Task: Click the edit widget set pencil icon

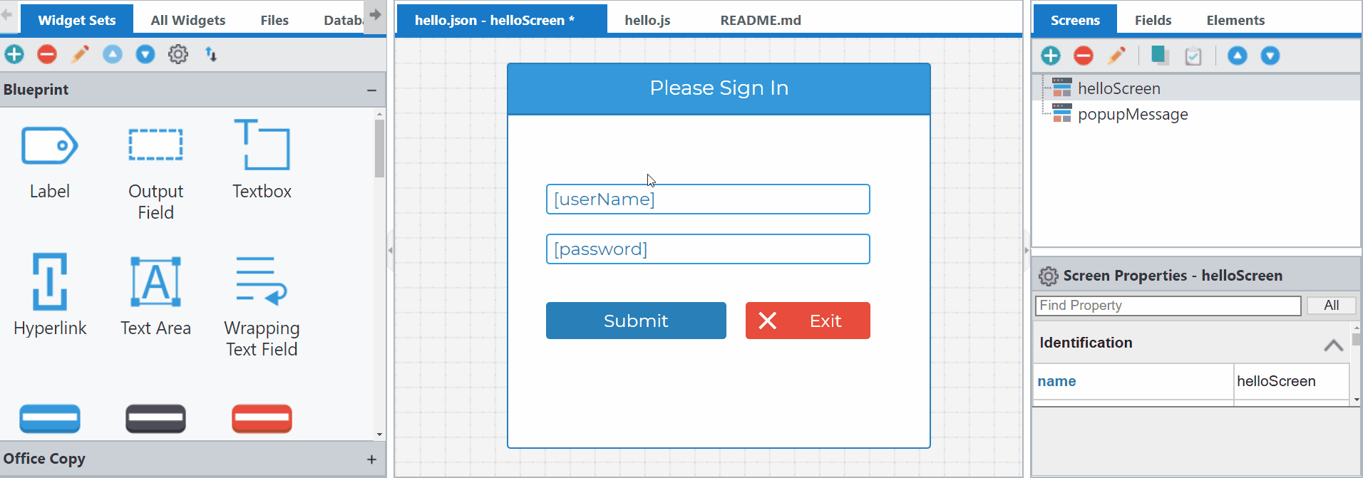Action: (80, 54)
